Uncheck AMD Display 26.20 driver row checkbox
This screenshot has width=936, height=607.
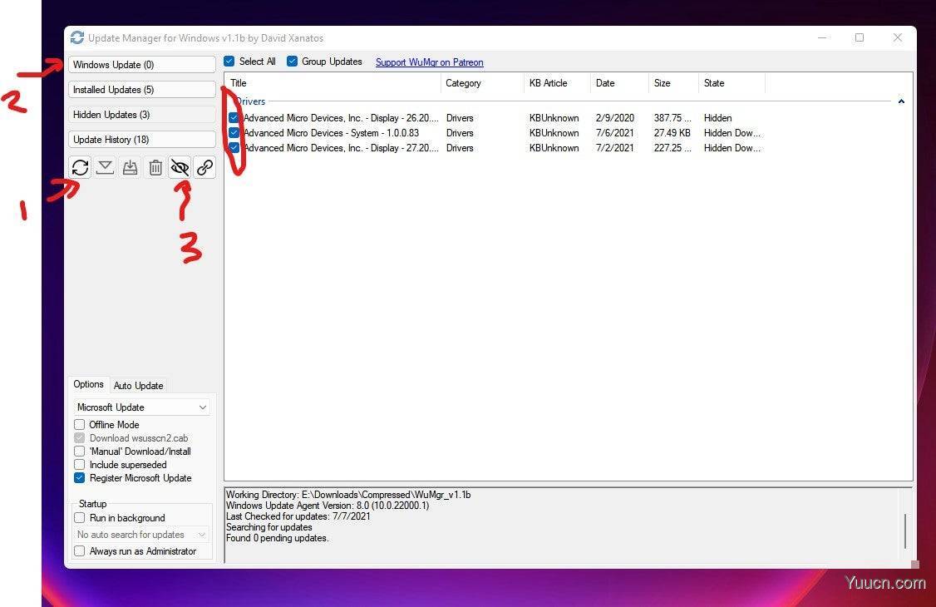pyautogui.click(x=234, y=118)
